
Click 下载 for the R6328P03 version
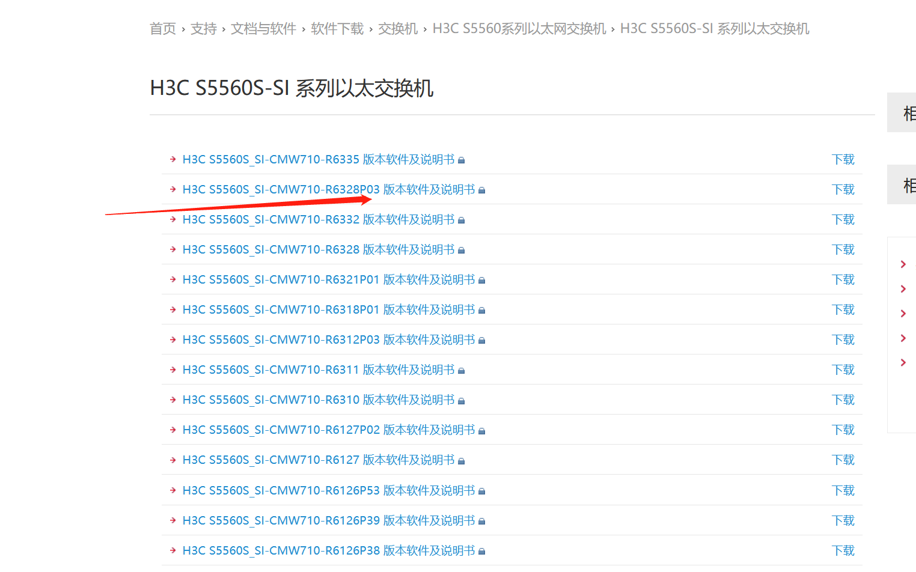843,189
